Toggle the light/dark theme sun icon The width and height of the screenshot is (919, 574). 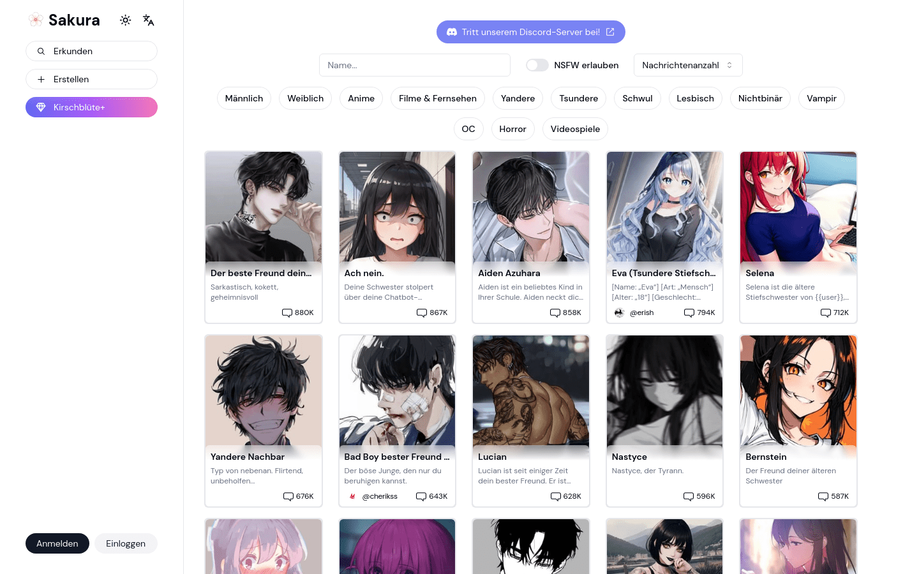pos(126,20)
